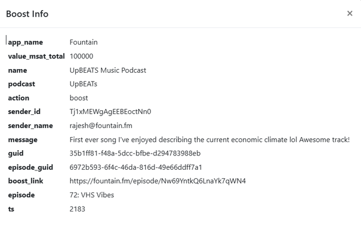Close the Boost Info dialog
The width and height of the screenshot is (361, 227).
tap(350, 14)
